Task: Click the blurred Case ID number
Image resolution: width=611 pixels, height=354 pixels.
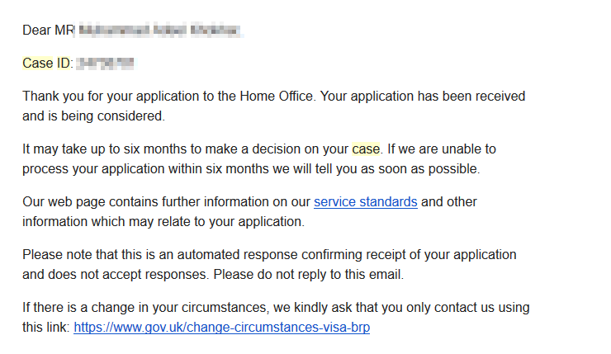Action: coord(105,63)
